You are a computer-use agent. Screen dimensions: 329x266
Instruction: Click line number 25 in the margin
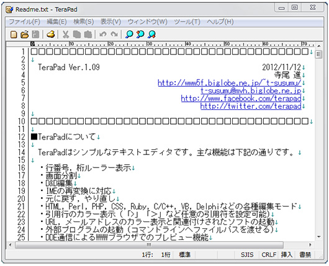pos(21,237)
